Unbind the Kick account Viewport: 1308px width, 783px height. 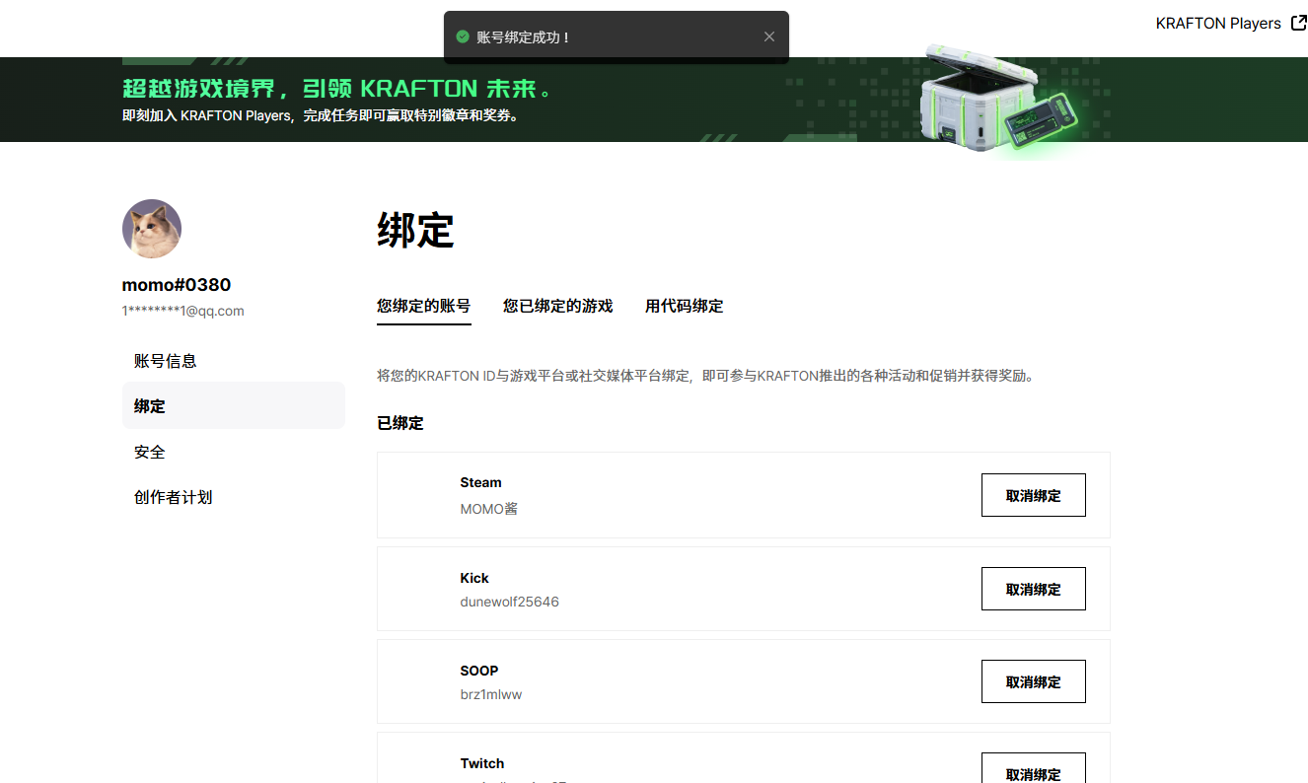[1034, 589]
